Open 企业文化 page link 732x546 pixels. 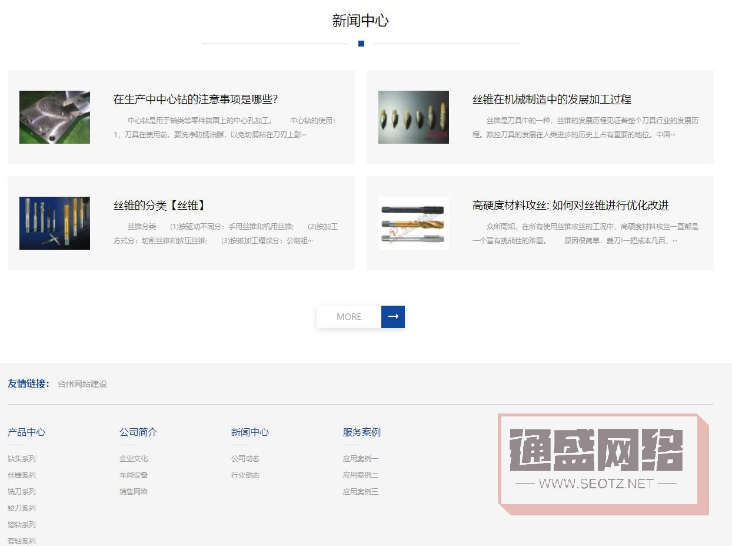coord(134,459)
